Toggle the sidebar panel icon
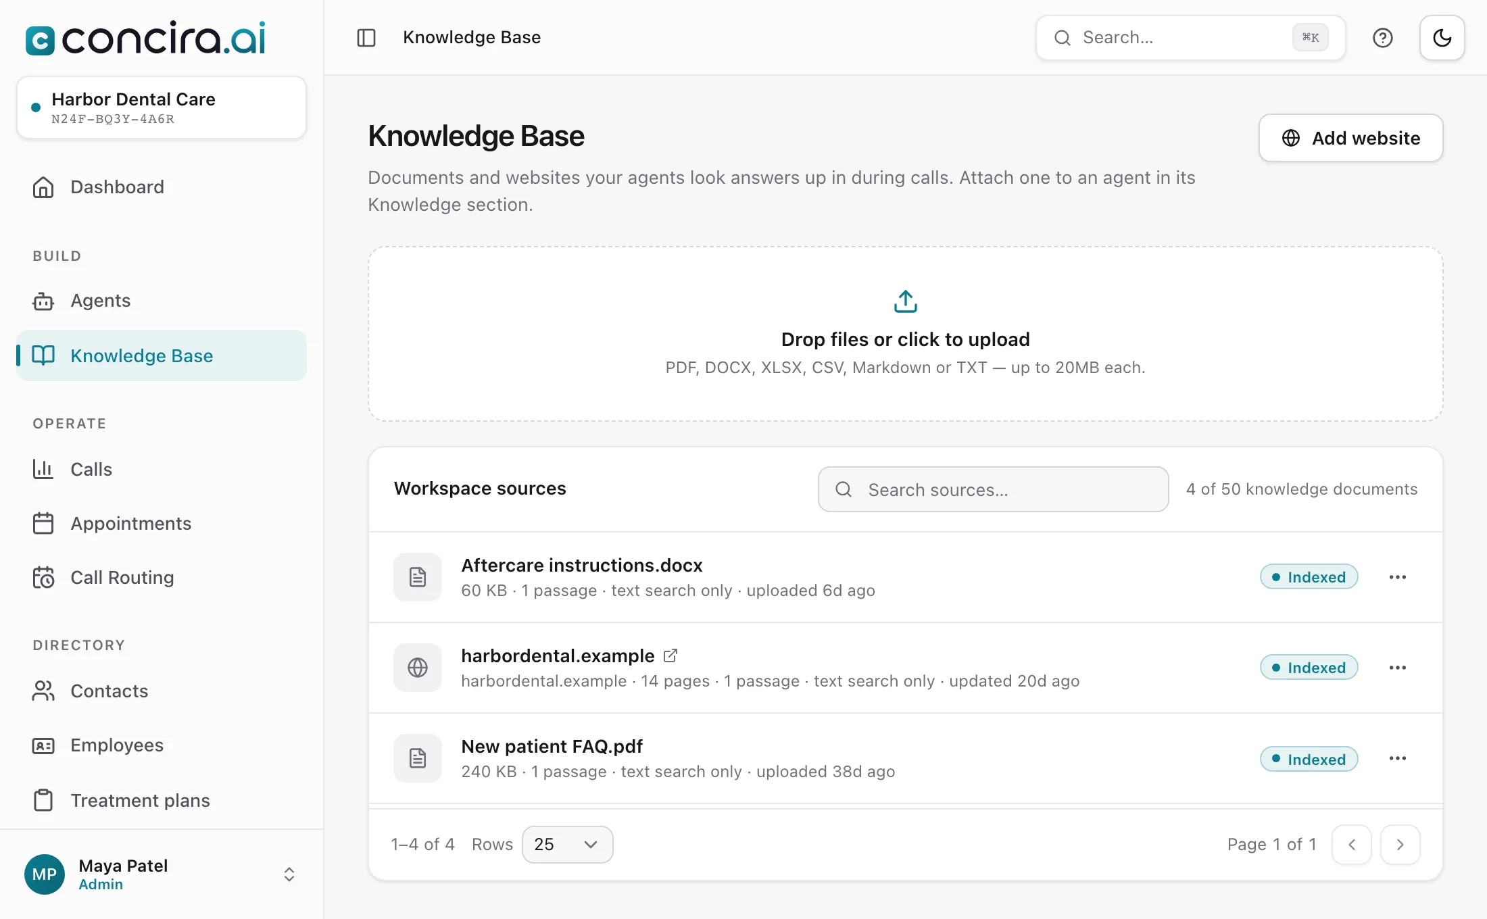Screen dimensions: 1487x919 366,38
